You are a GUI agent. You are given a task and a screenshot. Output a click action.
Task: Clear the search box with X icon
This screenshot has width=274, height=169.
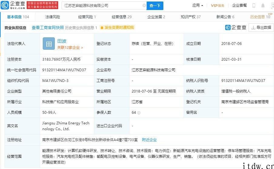point(144,5)
